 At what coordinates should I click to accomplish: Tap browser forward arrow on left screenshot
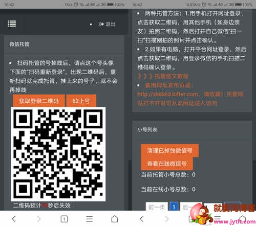point(39,219)
